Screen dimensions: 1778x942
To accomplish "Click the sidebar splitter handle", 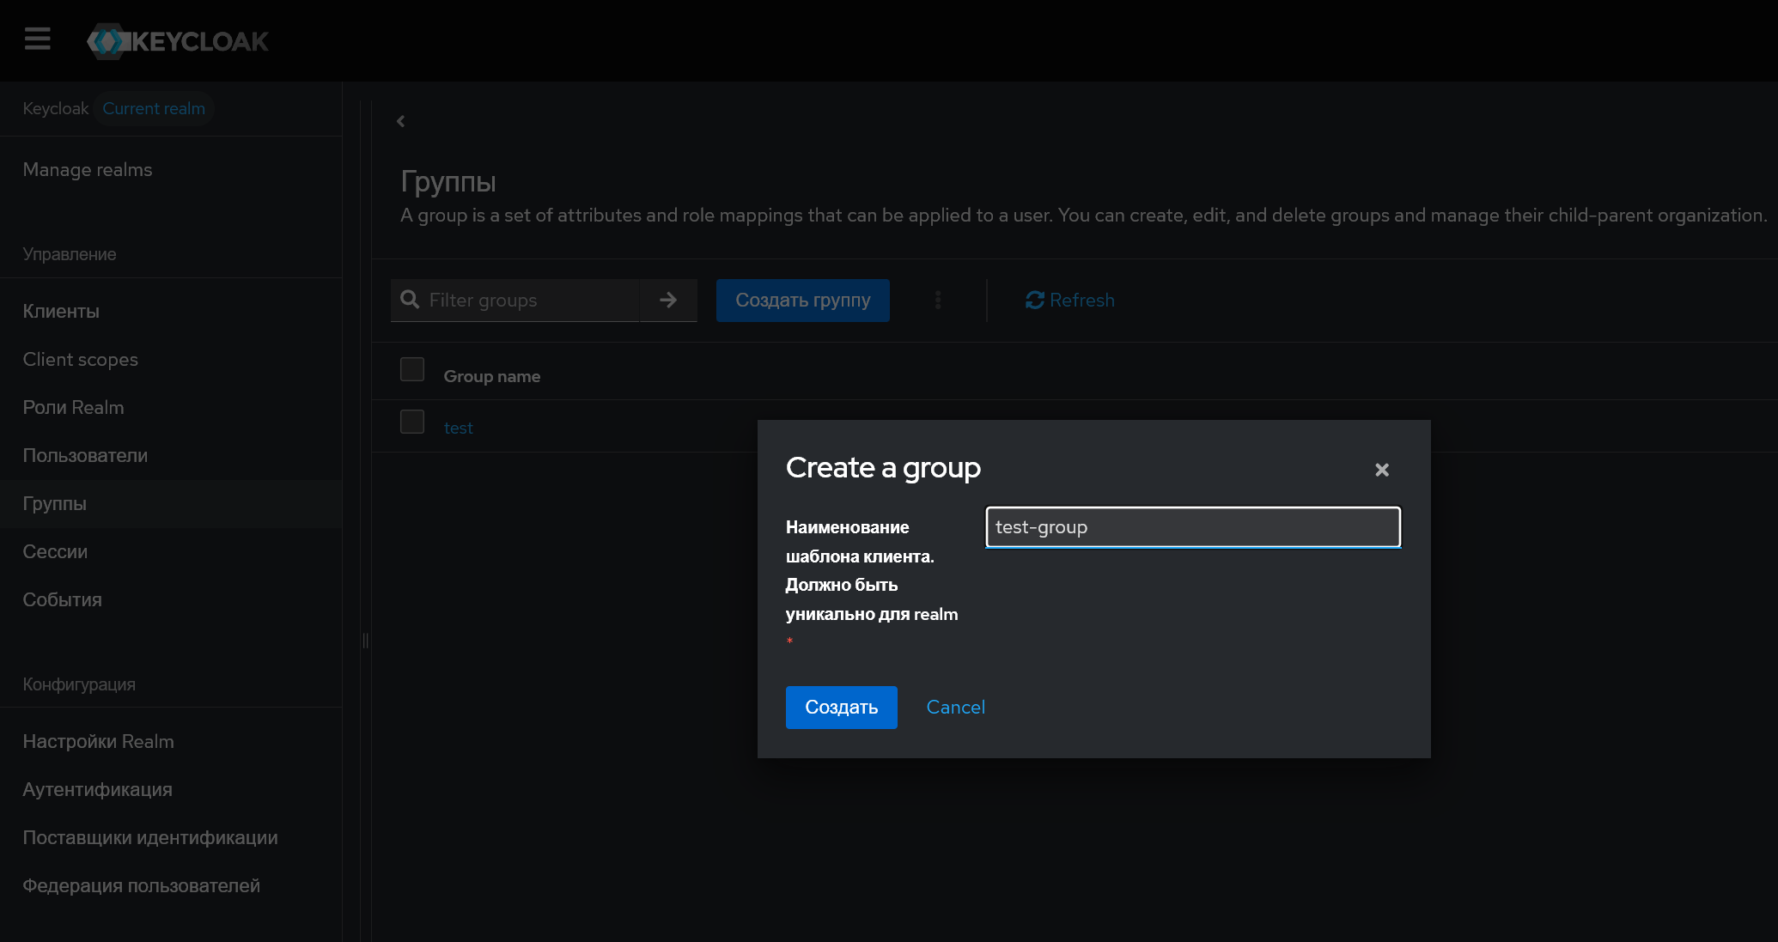I will [x=366, y=641].
